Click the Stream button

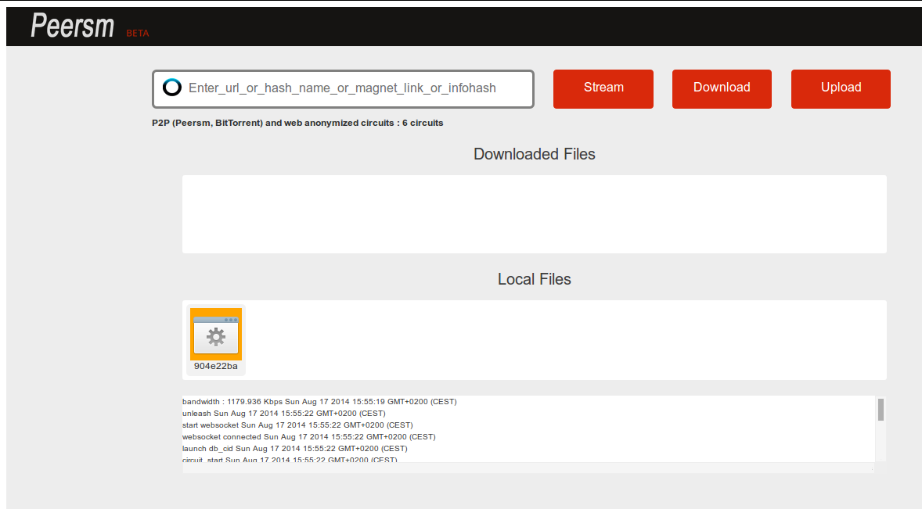[603, 88]
